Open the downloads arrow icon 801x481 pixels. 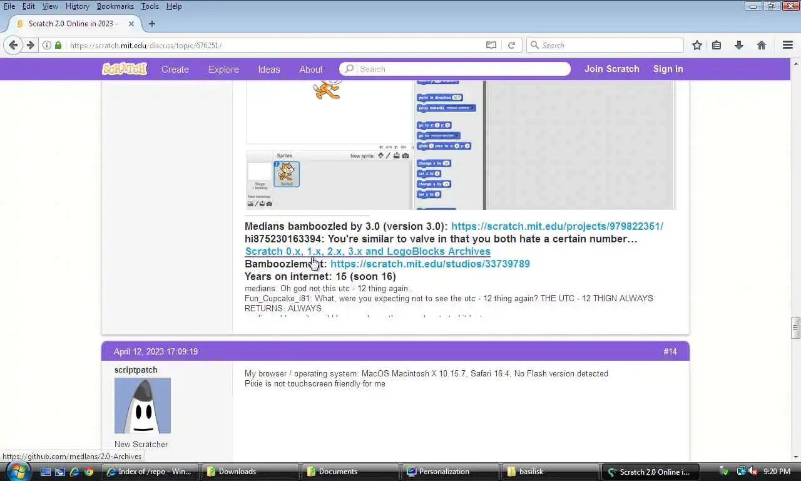click(739, 45)
